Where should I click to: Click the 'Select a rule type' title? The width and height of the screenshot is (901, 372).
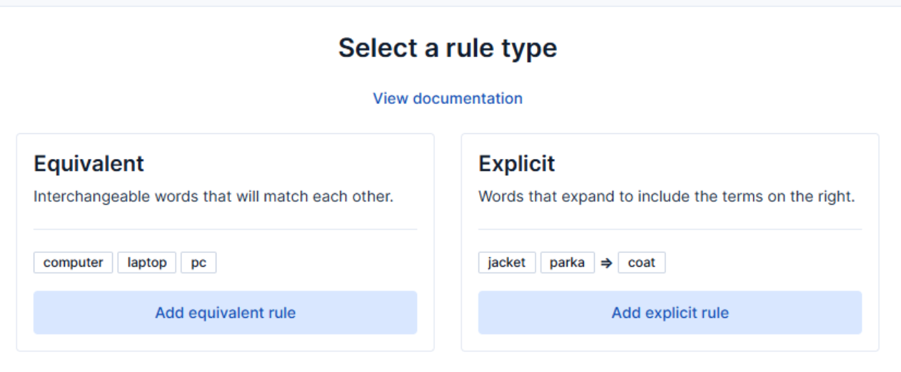tap(448, 48)
